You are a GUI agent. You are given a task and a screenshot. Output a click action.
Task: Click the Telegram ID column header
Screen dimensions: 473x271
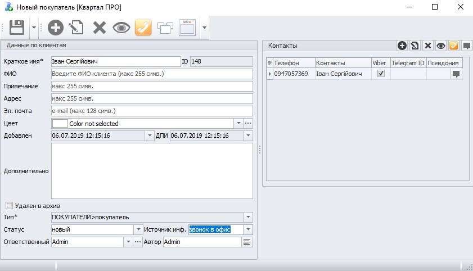coord(408,63)
